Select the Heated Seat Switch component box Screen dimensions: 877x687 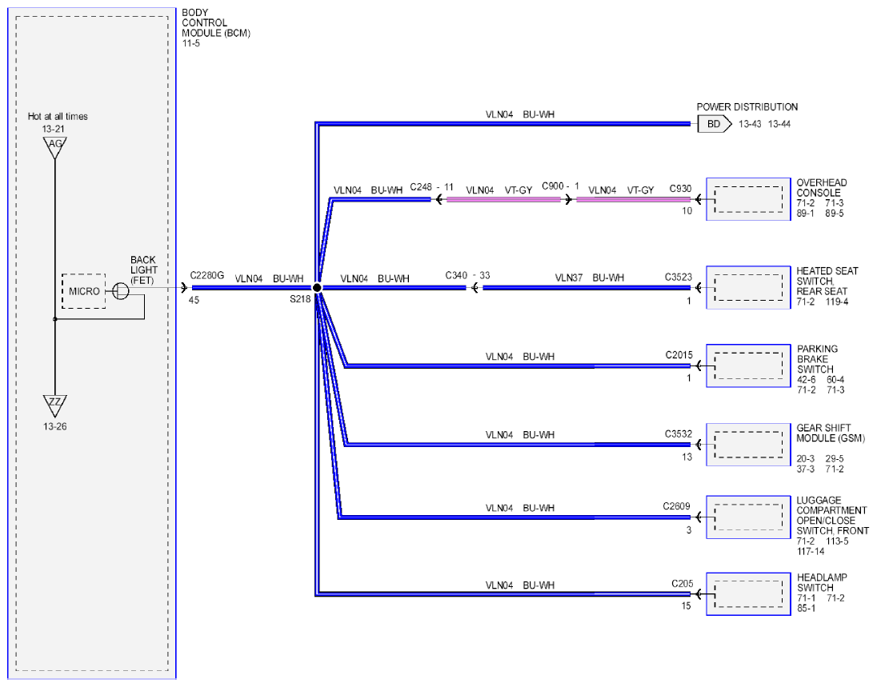[x=748, y=287]
